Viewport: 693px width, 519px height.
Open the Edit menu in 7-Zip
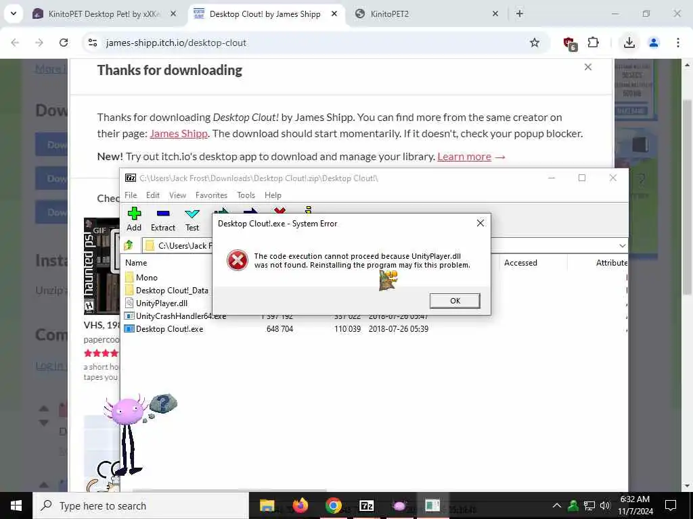[x=153, y=195]
